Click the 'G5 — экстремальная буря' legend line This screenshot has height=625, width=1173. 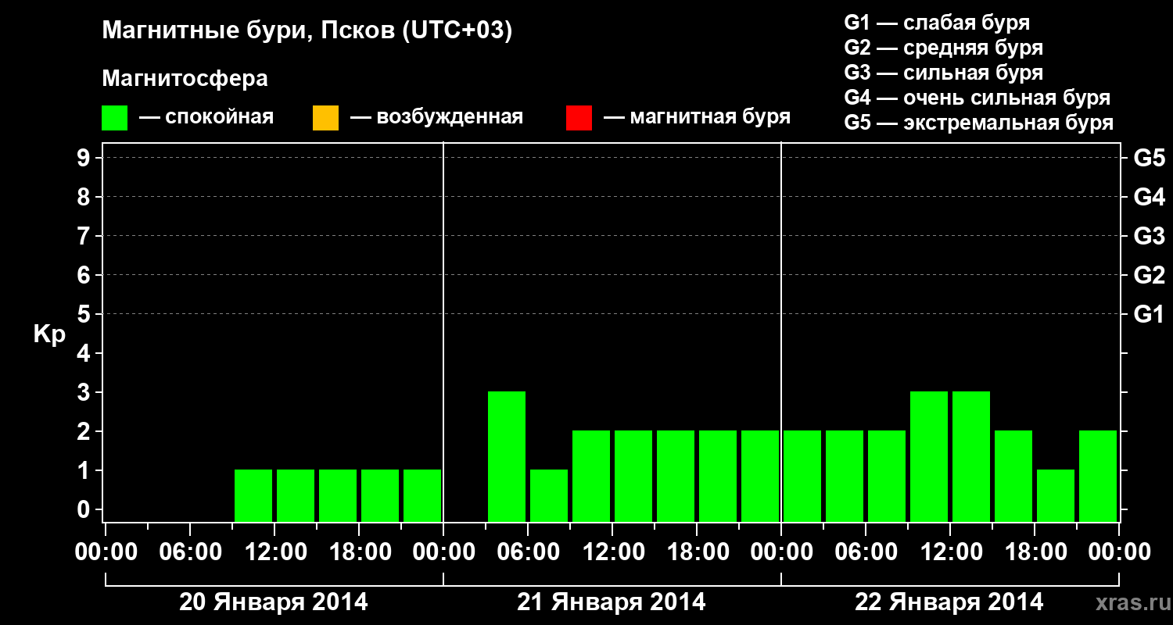pyautogui.click(x=978, y=123)
